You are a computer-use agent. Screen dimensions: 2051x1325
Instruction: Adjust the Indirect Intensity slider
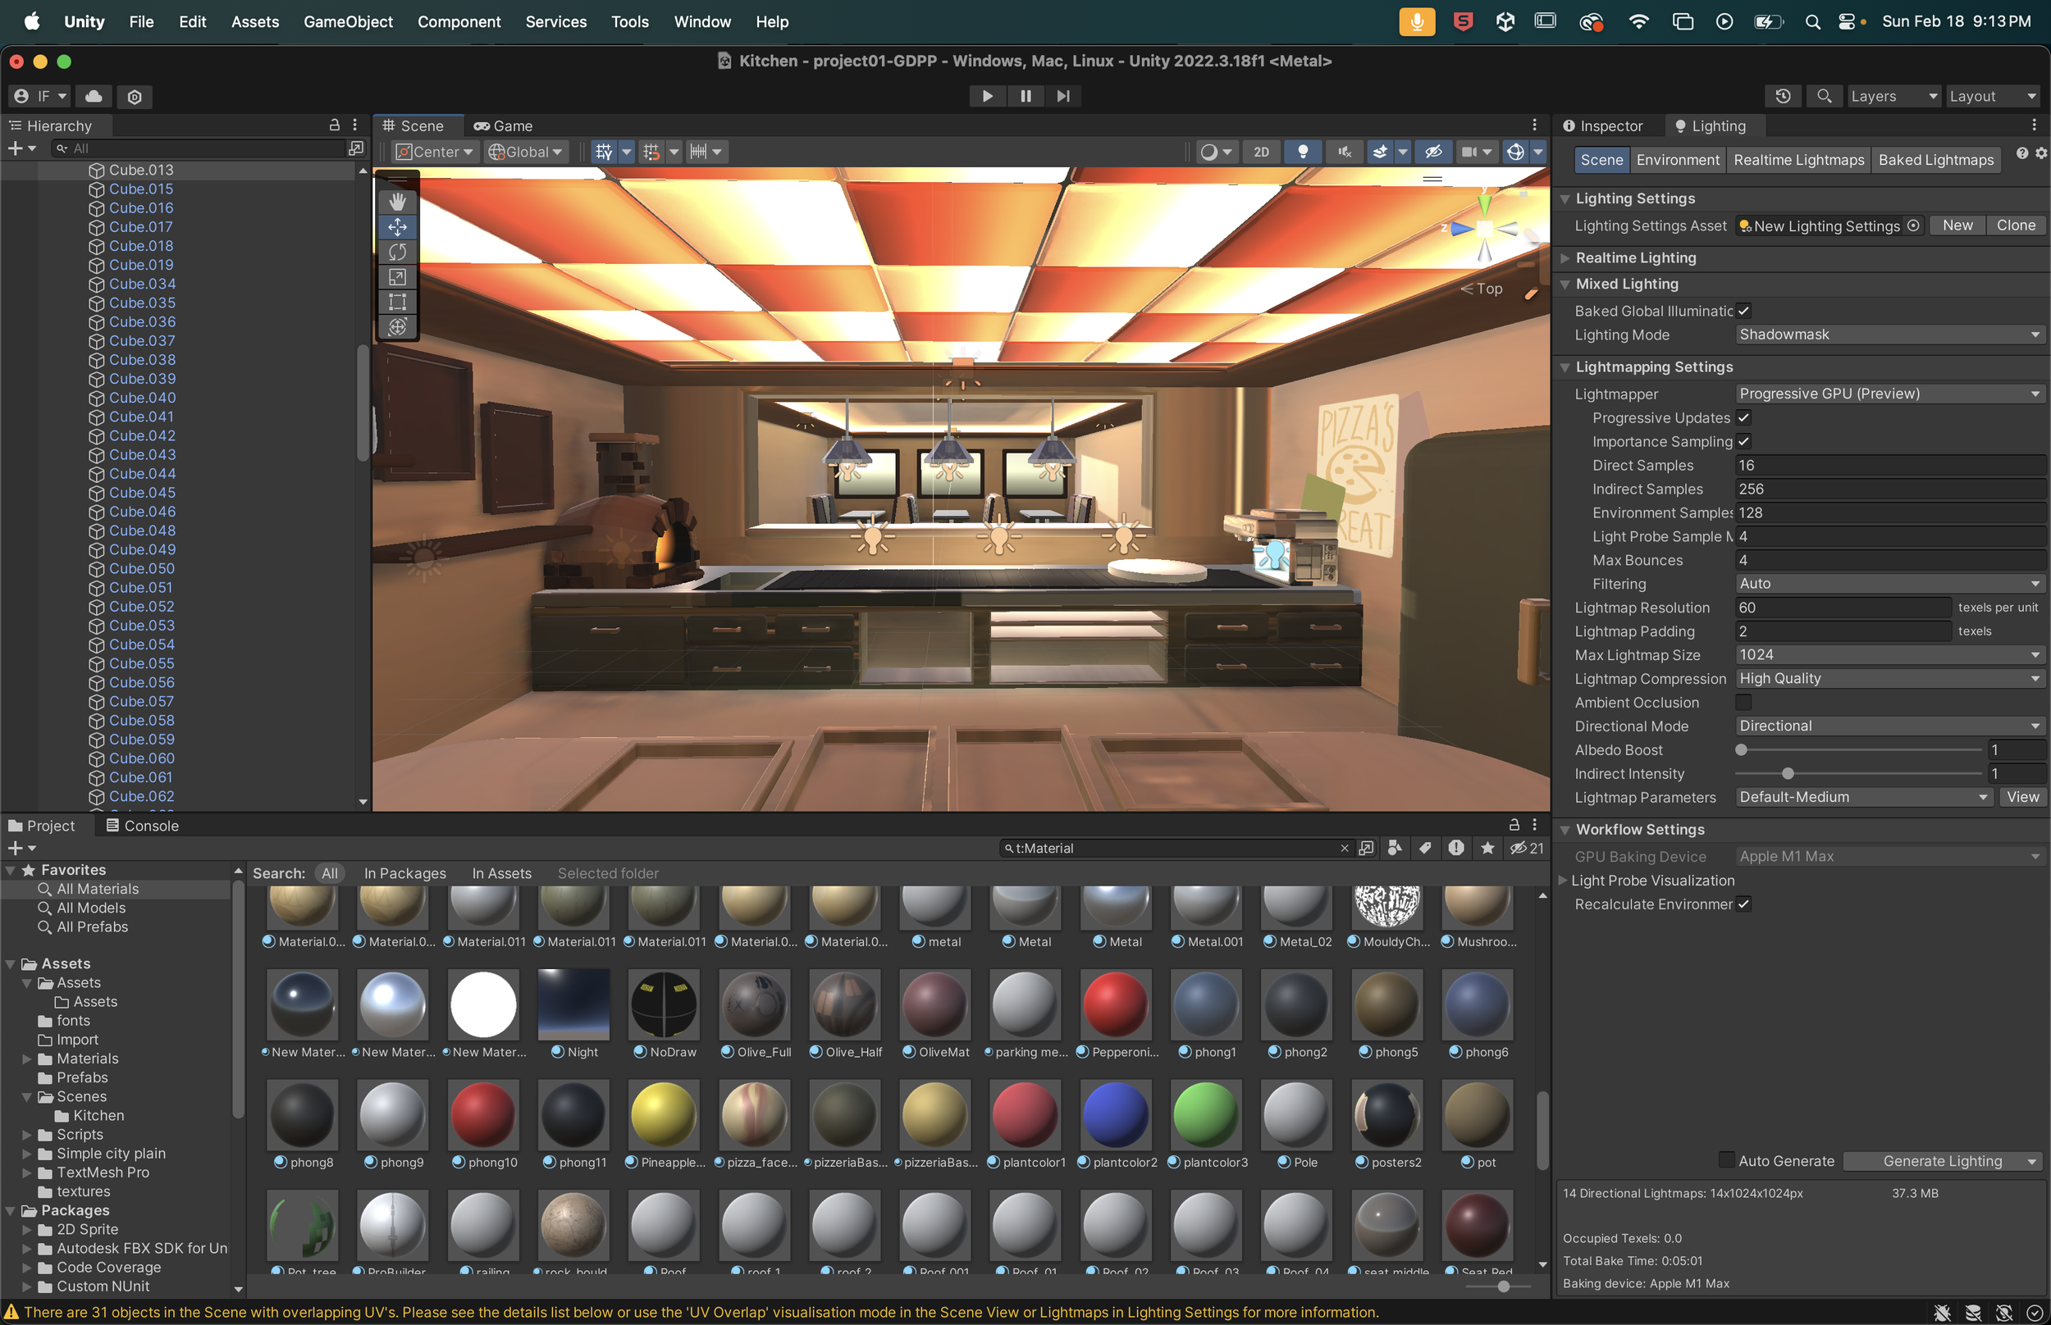(x=1788, y=773)
